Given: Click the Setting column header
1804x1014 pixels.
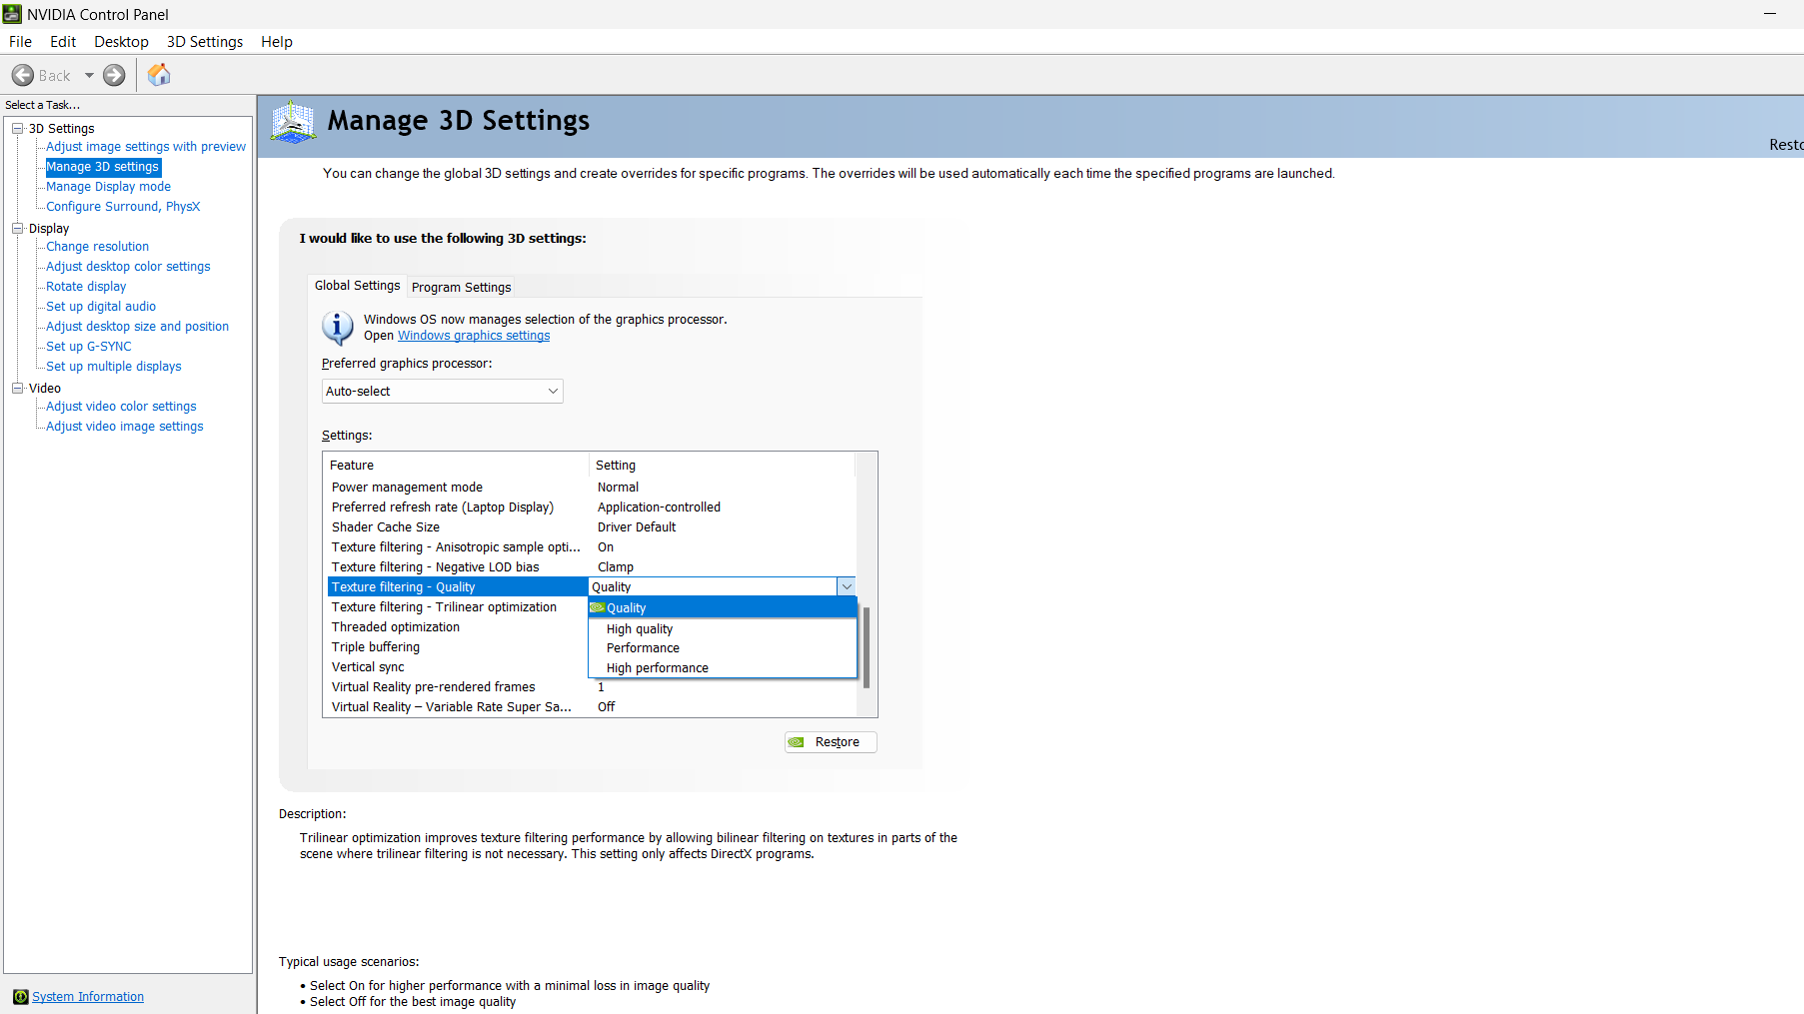Looking at the screenshot, I should [723, 466].
